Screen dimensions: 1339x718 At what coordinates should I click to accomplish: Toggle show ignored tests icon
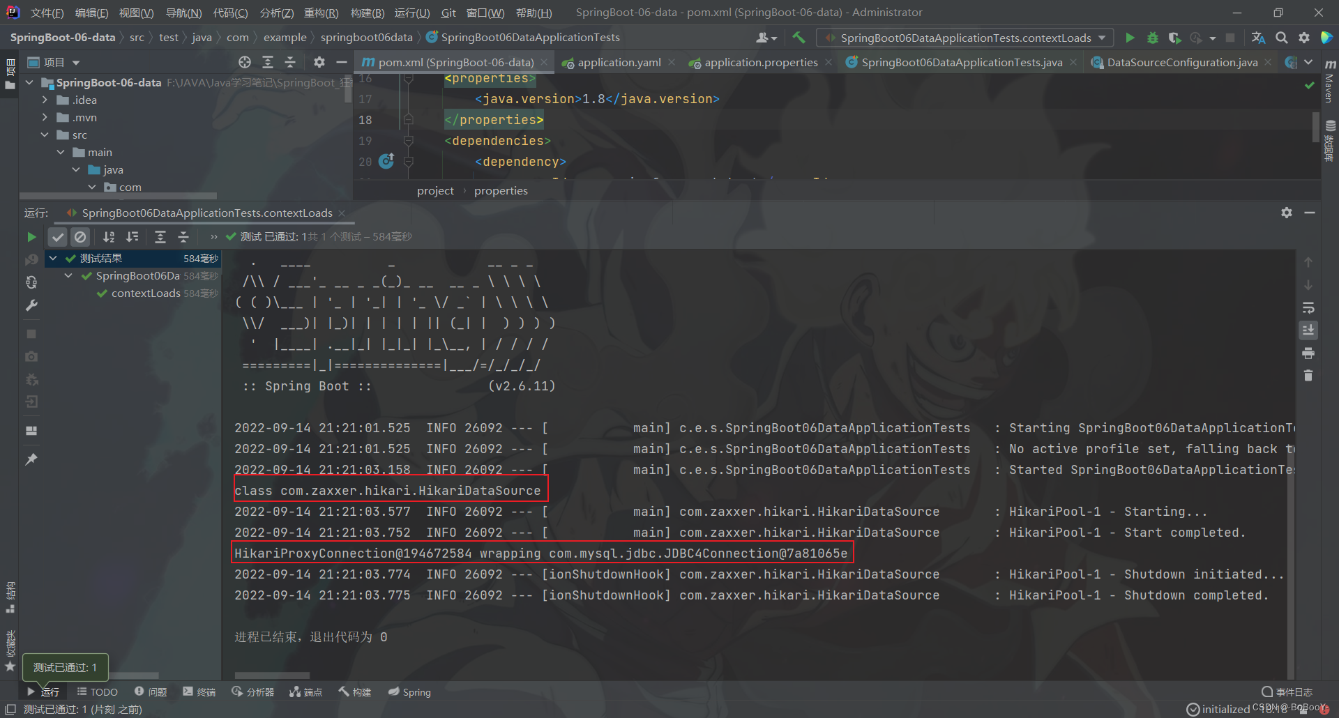pos(80,237)
